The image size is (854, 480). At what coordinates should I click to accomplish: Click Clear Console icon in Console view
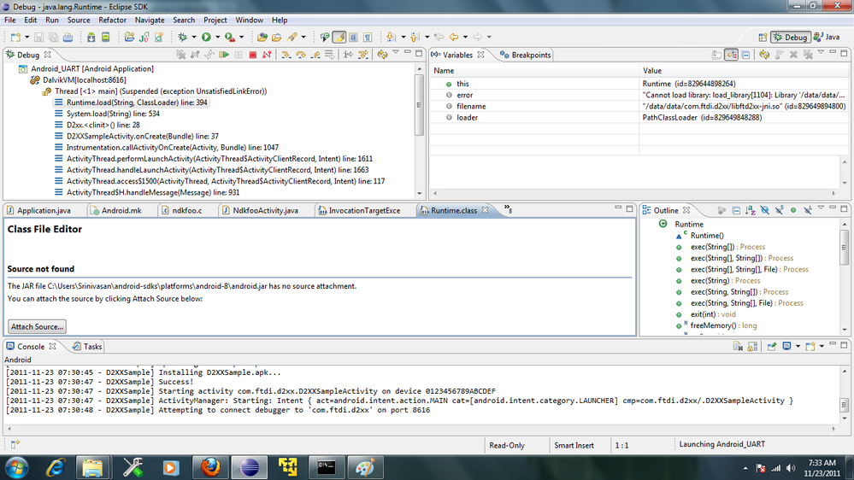[x=738, y=346]
